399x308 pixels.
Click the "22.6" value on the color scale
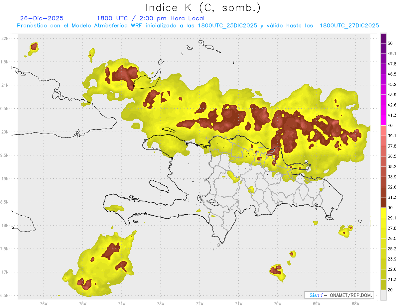392,269
